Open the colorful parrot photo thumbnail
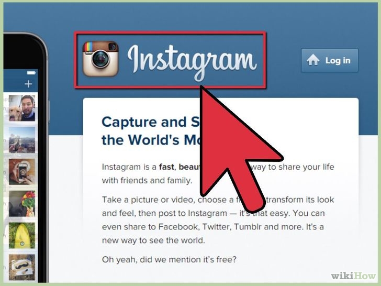The width and height of the screenshot is (381, 286). (22, 204)
